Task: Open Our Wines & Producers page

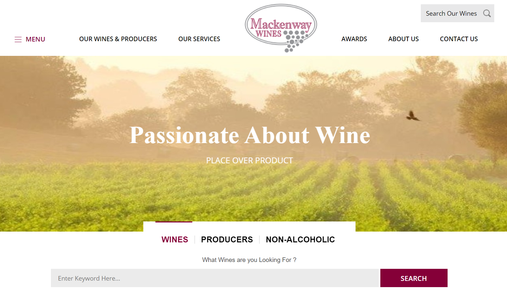Action: tap(118, 39)
